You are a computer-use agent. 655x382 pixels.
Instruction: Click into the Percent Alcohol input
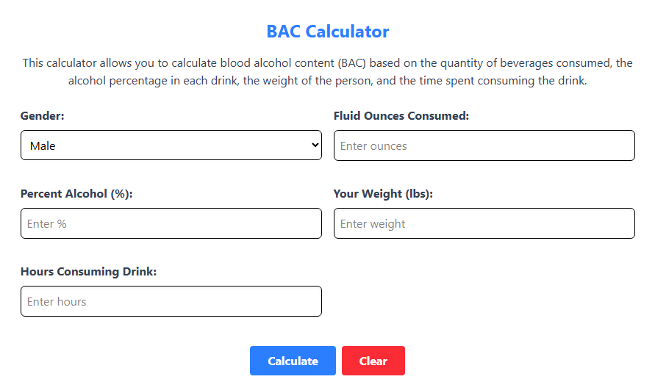point(171,223)
